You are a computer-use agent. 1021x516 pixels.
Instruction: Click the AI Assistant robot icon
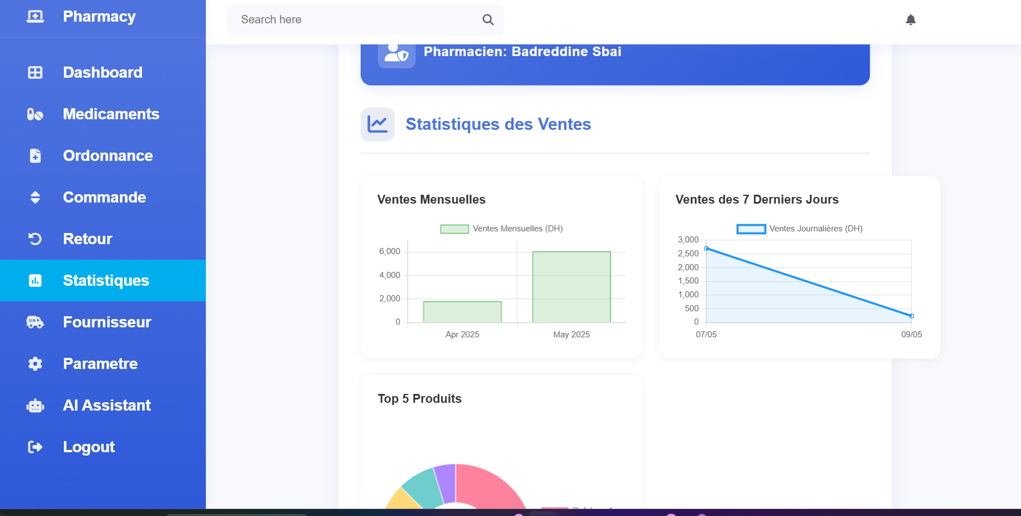[35, 406]
